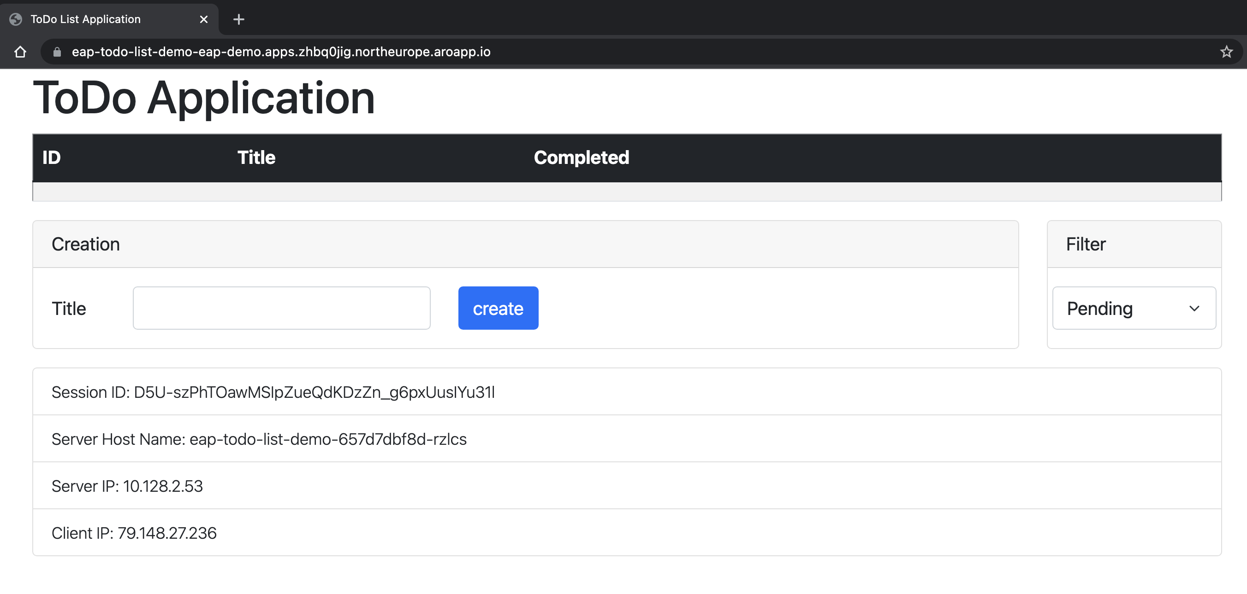Click the create button
Viewport: 1247px width, 594px height.
pyautogui.click(x=499, y=307)
